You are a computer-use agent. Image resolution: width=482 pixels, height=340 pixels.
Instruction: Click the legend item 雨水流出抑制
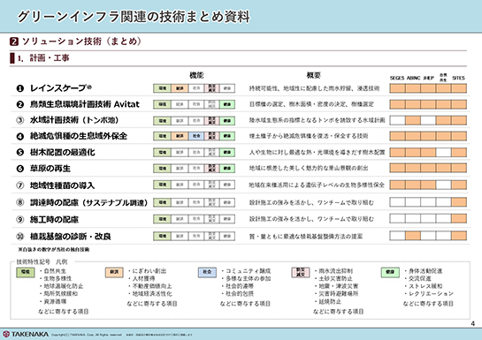click(336, 271)
